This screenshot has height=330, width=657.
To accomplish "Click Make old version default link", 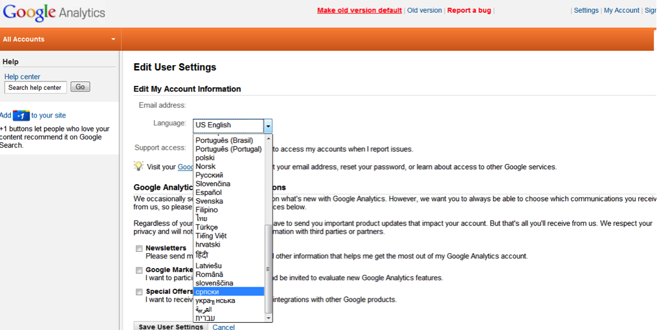I will pyautogui.click(x=359, y=10).
